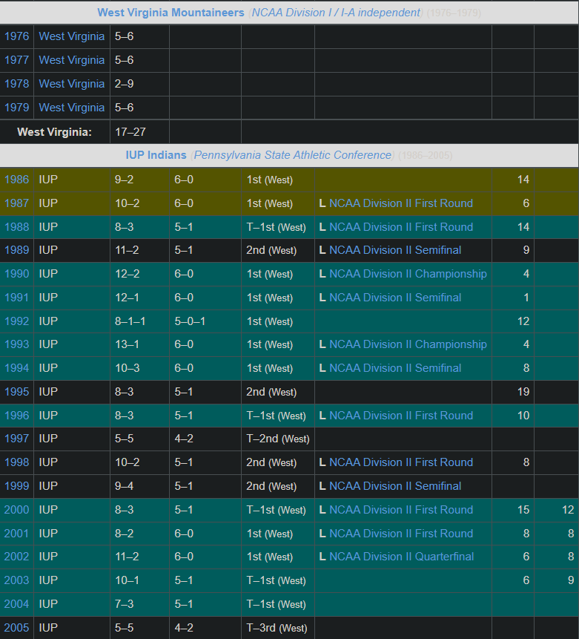
Task: Open 1999 NCAA Division II Semifinal link
Action: [395, 486]
